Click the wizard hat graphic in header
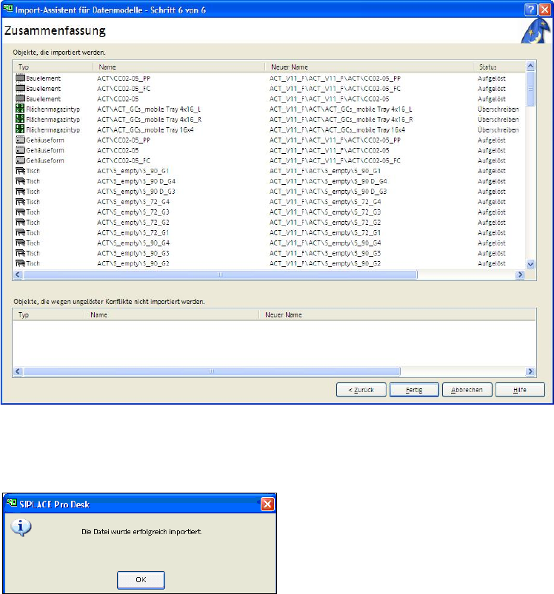The height and width of the screenshot is (594, 554). coord(535,30)
